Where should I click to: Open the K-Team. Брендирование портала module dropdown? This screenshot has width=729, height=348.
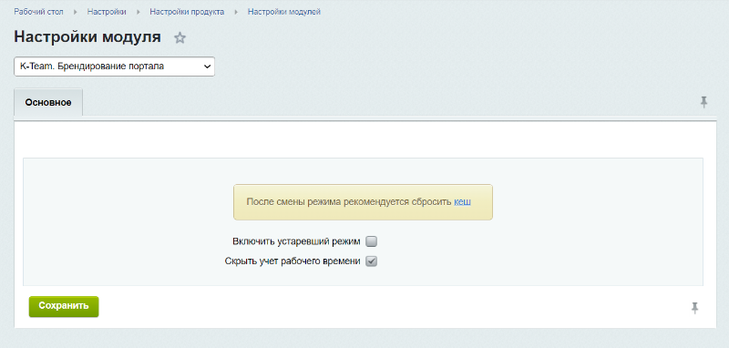[115, 67]
